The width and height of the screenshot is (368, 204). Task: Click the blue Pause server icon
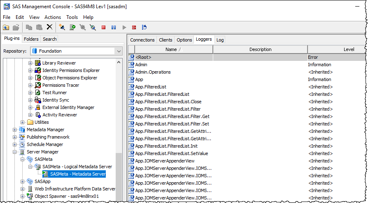coord(114,28)
